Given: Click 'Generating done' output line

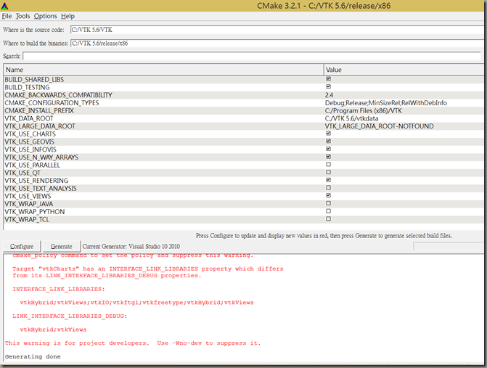Looking at the screenshot, I should (33, 356).
